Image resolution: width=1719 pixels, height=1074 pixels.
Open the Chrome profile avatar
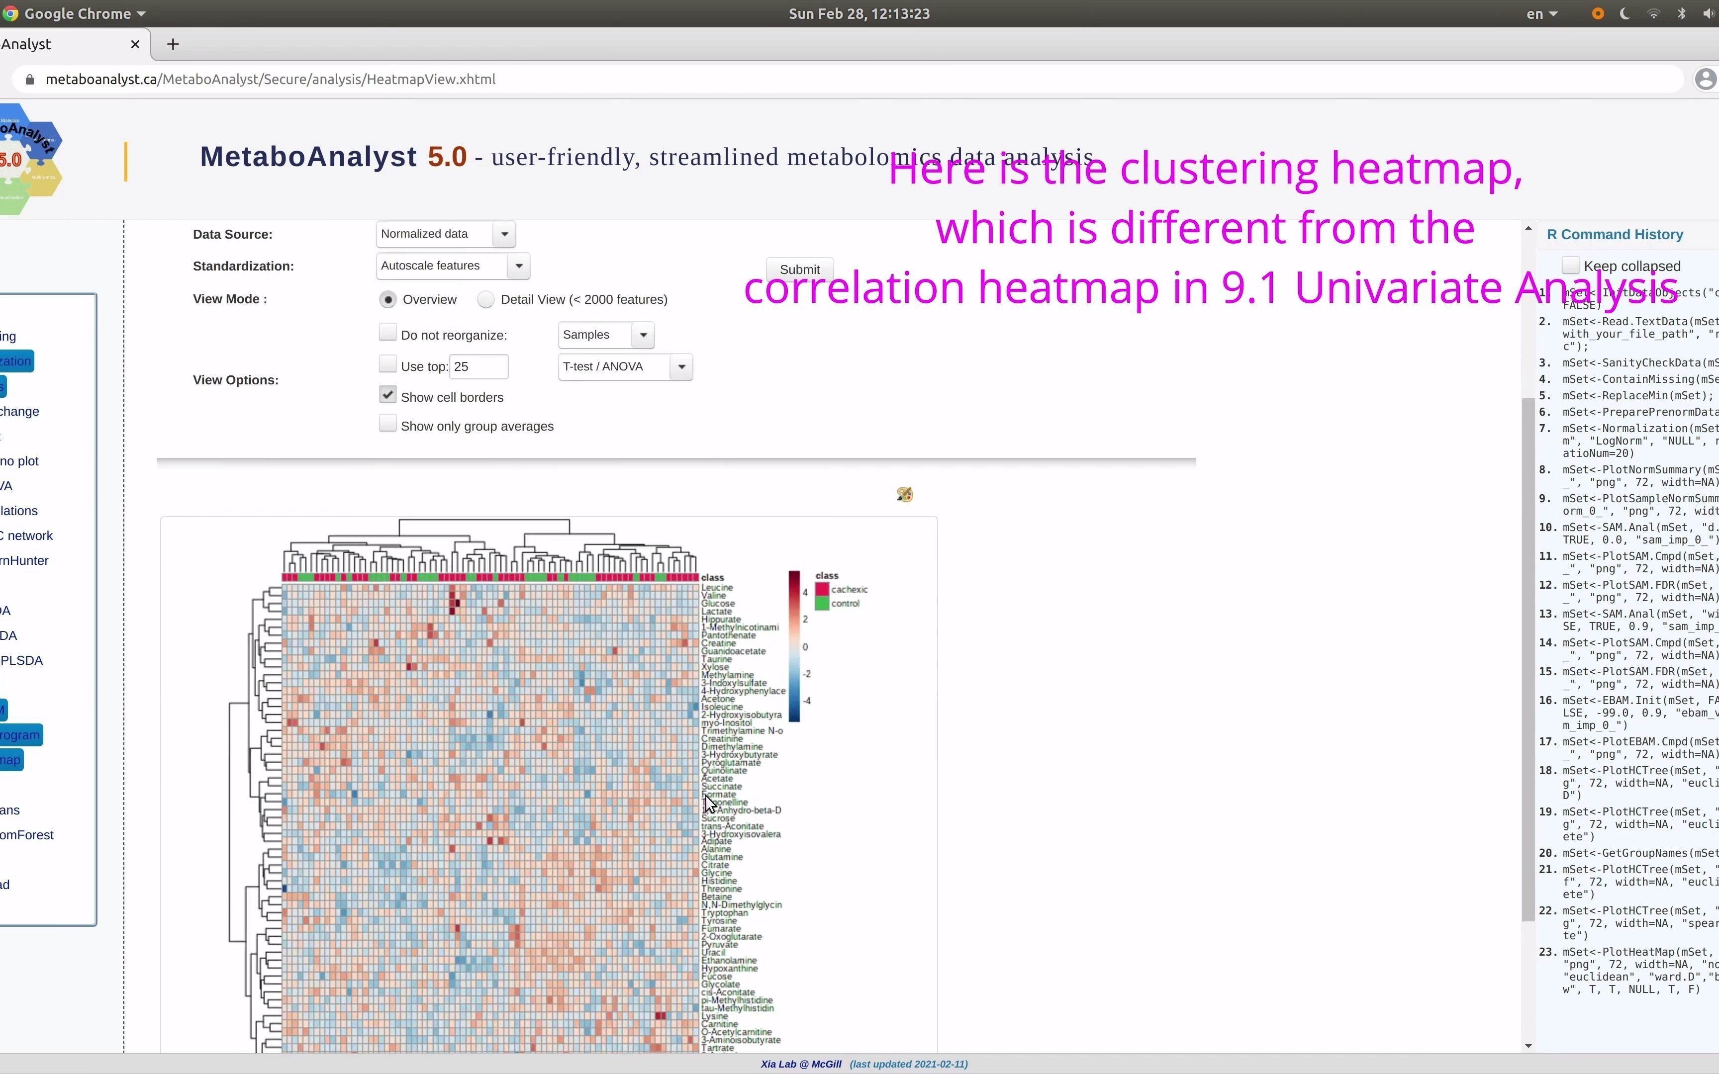pyautogui.click(x=1706, y=79)
